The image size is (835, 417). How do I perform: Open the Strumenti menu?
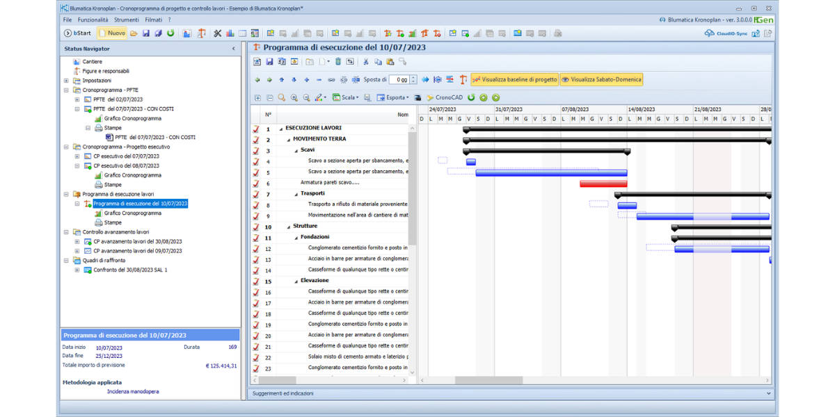[x=127, y=20]
